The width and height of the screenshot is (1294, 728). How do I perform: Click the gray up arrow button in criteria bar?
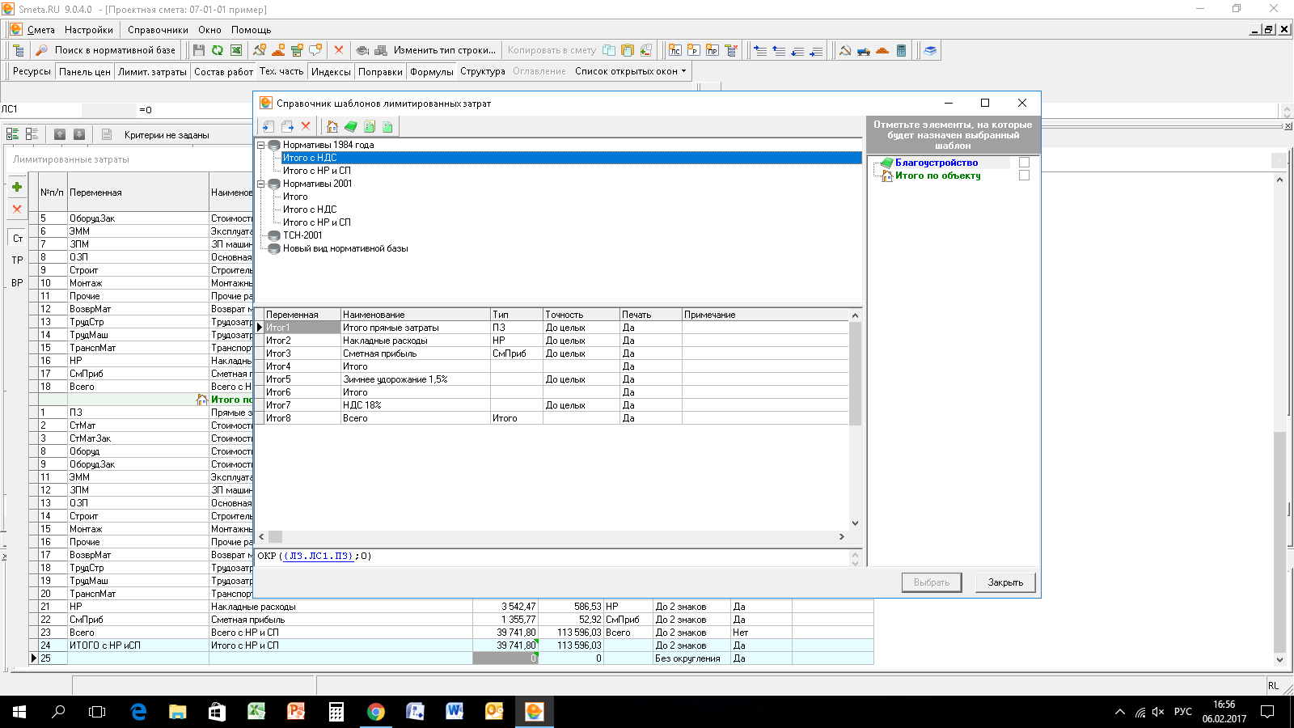[x=60, y=134]
